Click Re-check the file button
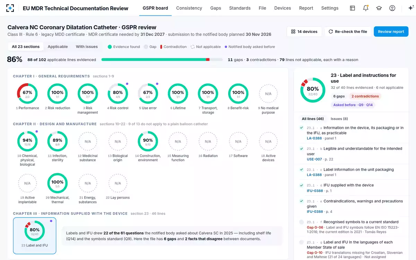Image resolution: width=416 pixels, height=260 pixels. tap(348, 32)
